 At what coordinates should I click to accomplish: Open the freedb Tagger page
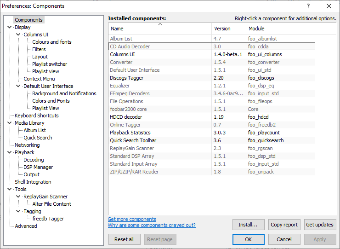[x=48, y=219]
